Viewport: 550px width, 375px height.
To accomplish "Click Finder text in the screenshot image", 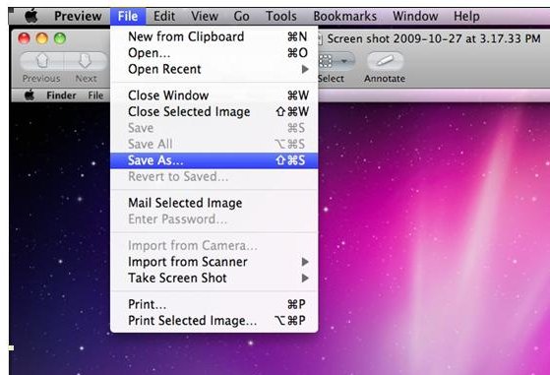I will 61,95.
